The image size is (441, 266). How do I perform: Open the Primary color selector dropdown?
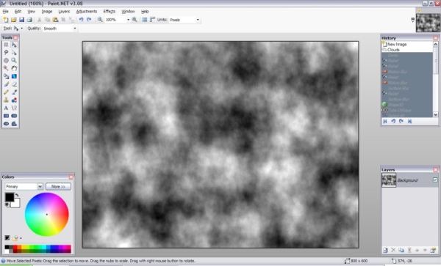(x=24, y=186)
